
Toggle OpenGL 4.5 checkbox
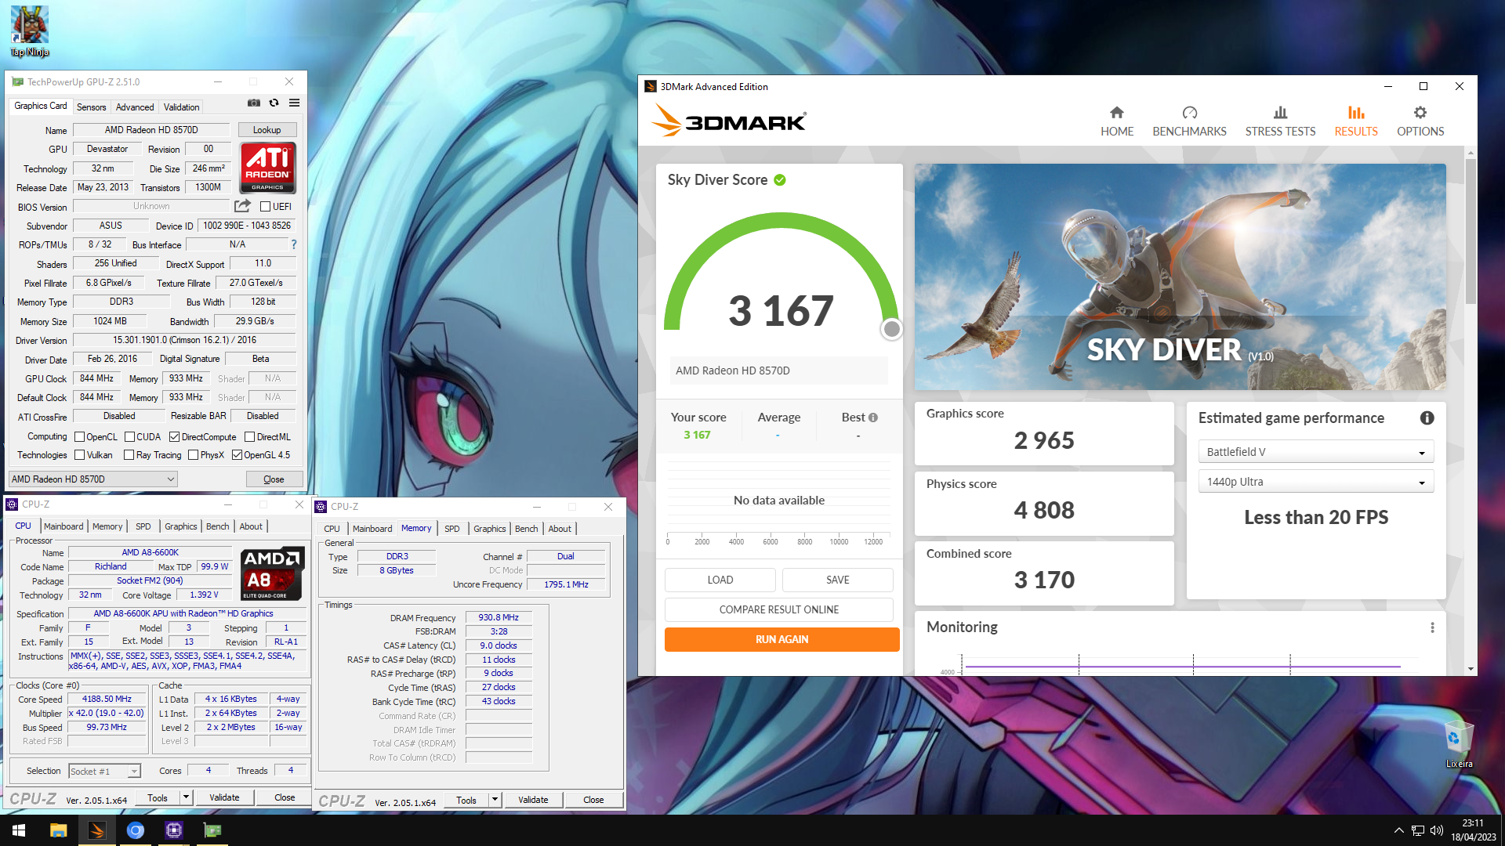(x=237, y=455)
